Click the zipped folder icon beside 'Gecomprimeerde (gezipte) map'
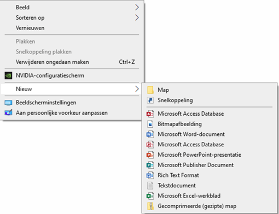The image size is (279, 214). point(150,206)
